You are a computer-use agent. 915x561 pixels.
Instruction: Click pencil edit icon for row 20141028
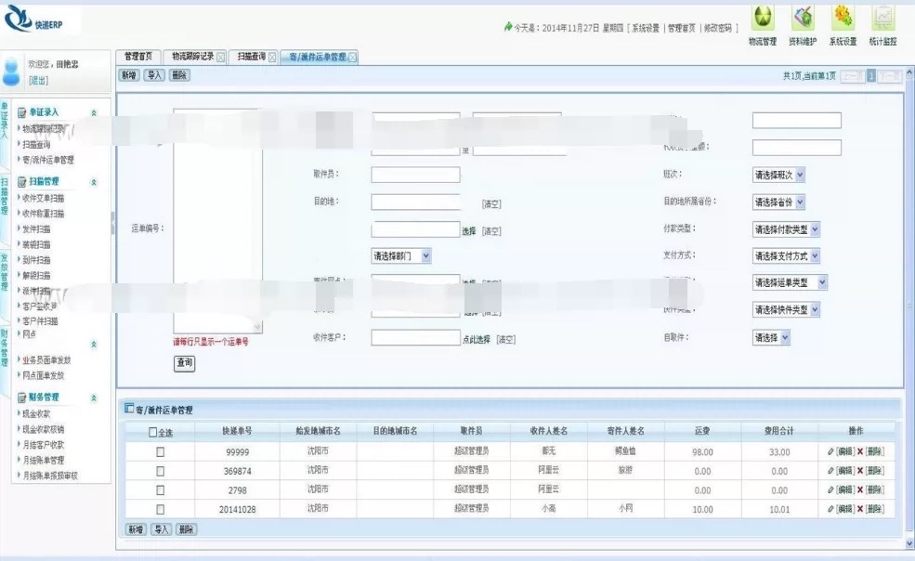(x=830, y=509)
